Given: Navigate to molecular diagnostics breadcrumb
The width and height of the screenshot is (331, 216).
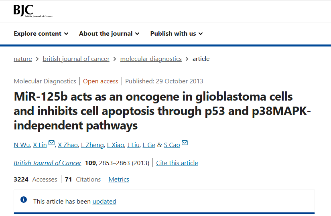Looking at the screenshot, I should point(151,59).
